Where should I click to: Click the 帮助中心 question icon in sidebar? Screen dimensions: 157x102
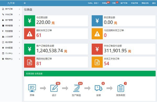(x=3, y=59)
